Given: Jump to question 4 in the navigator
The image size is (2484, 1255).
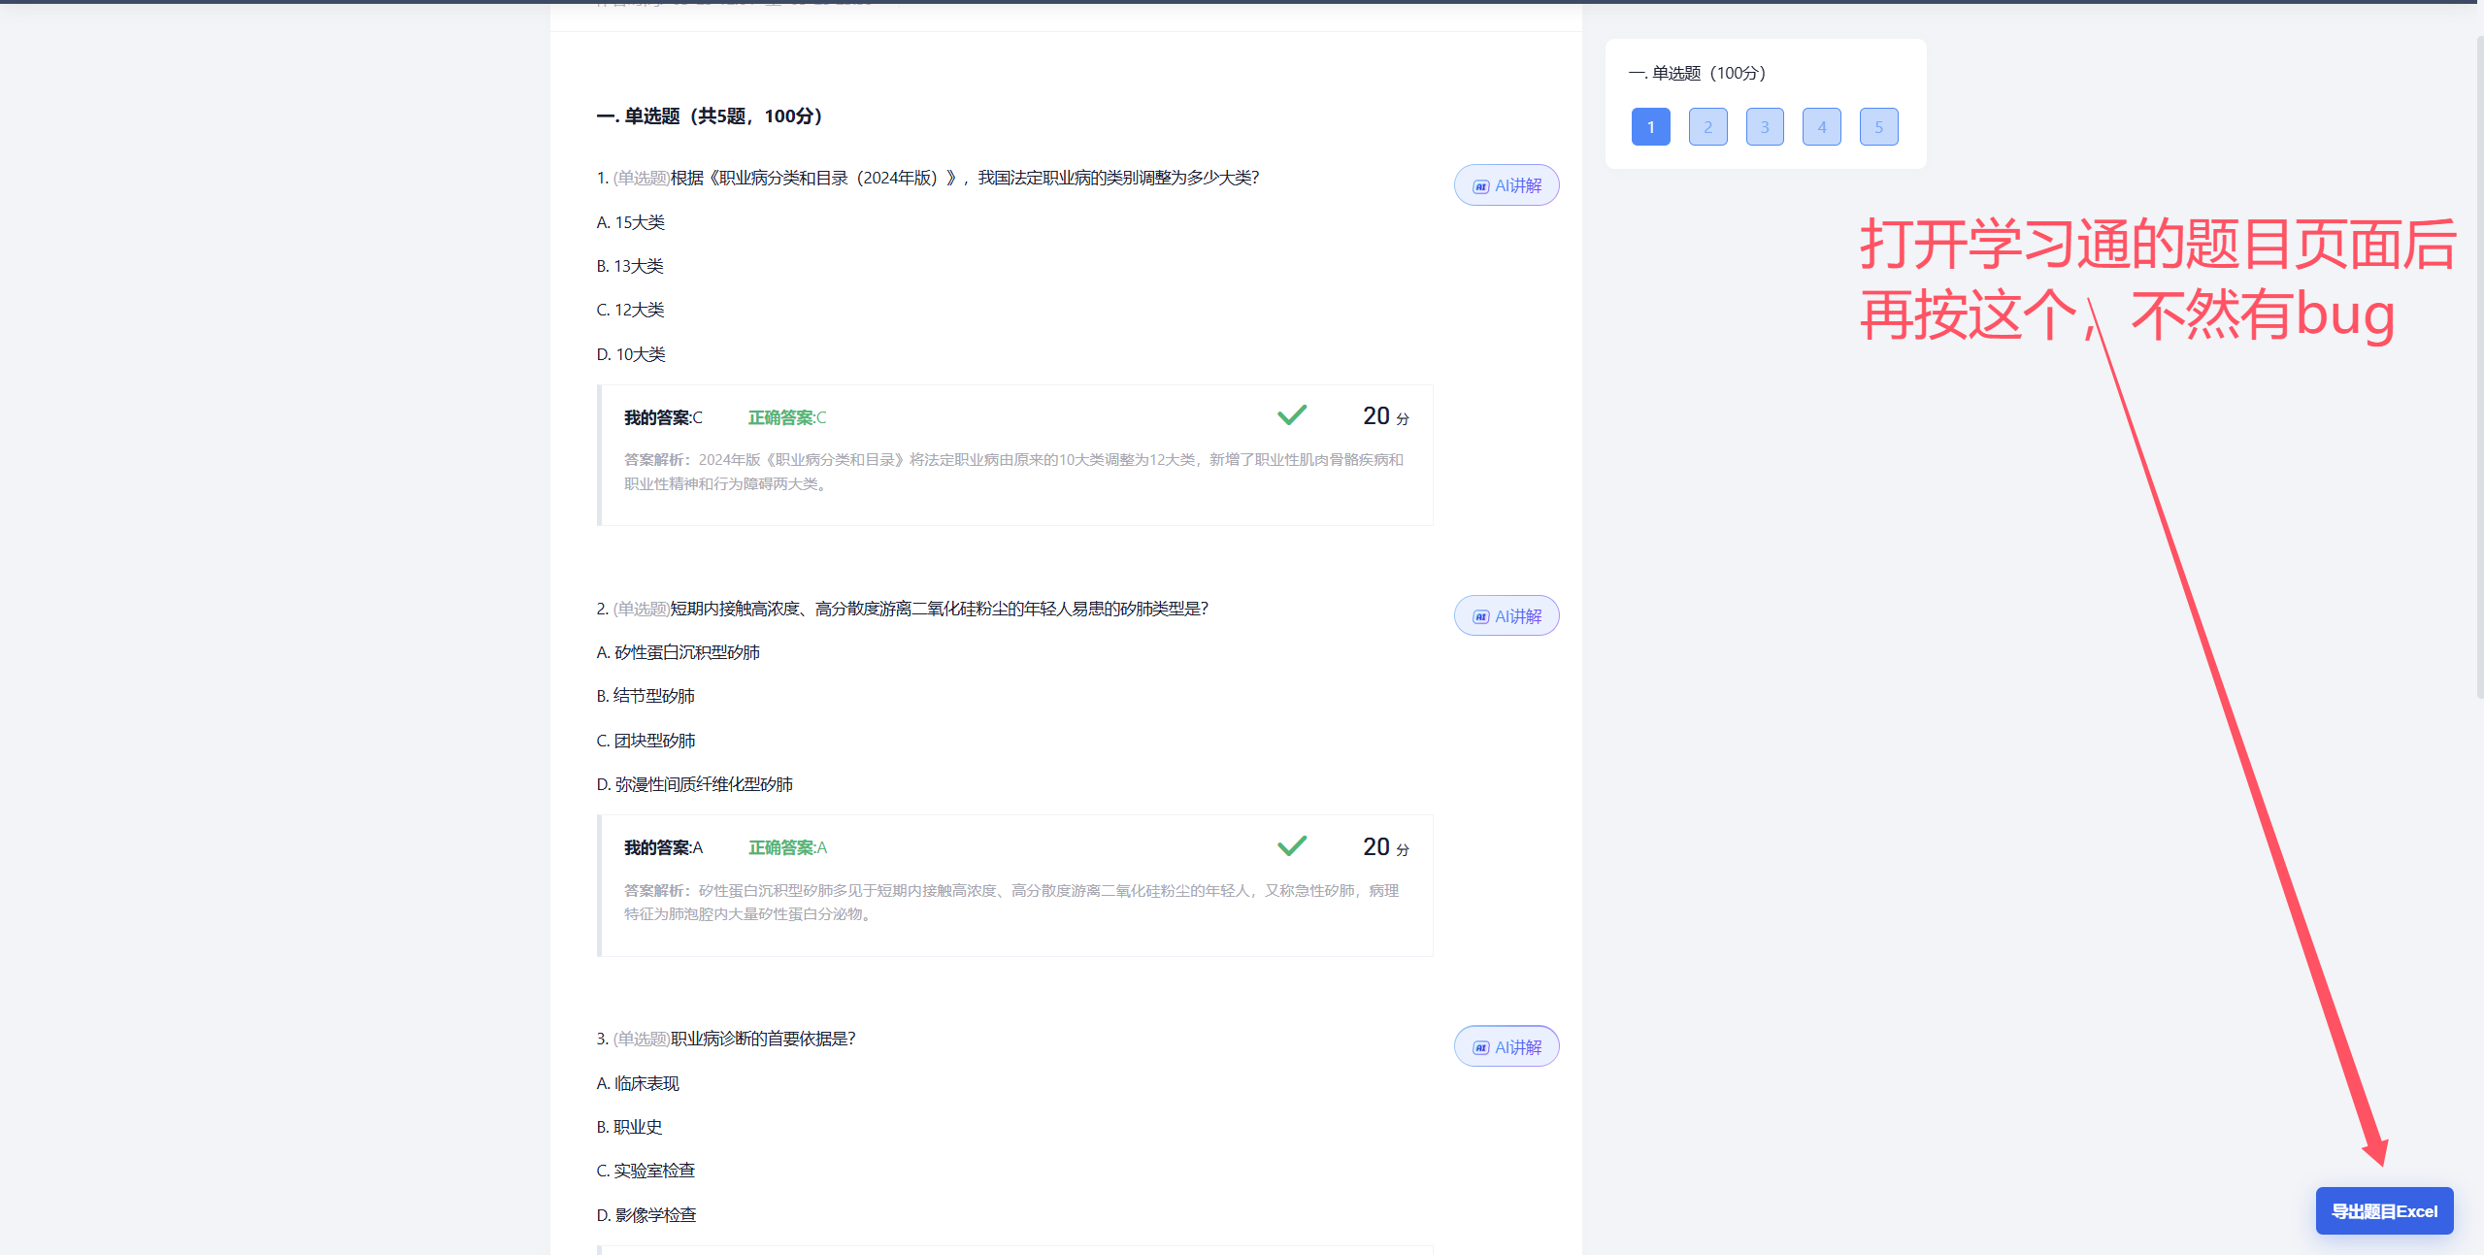Looking at the screenshot, I should (1821, 127).
